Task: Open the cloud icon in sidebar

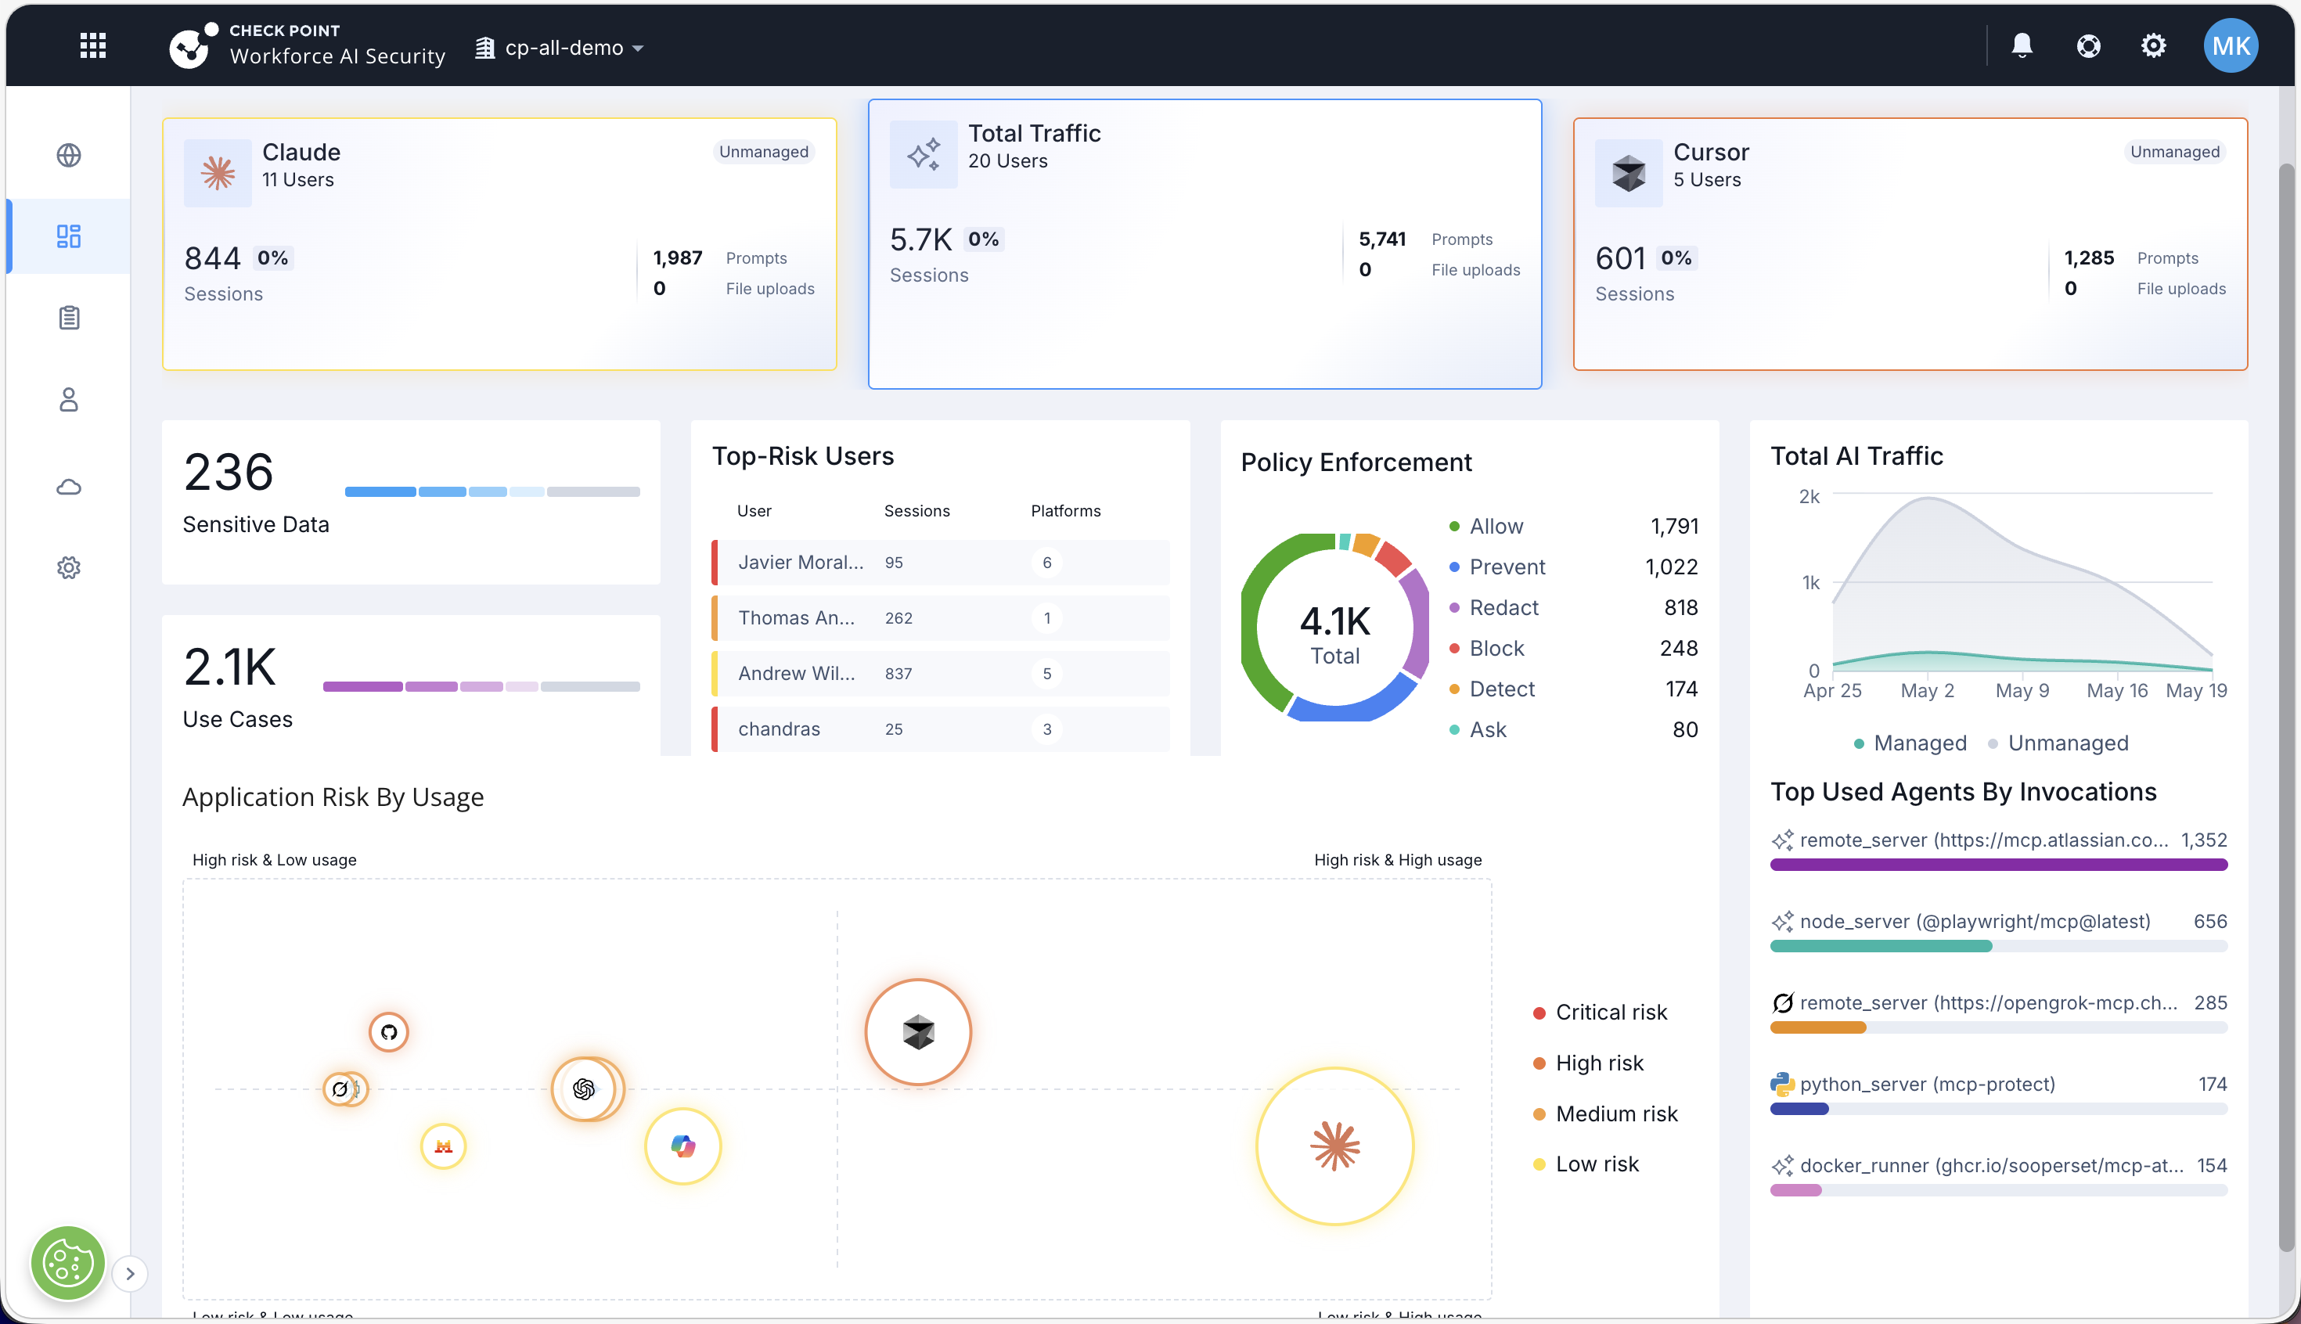Action: (x=69, y=487)
